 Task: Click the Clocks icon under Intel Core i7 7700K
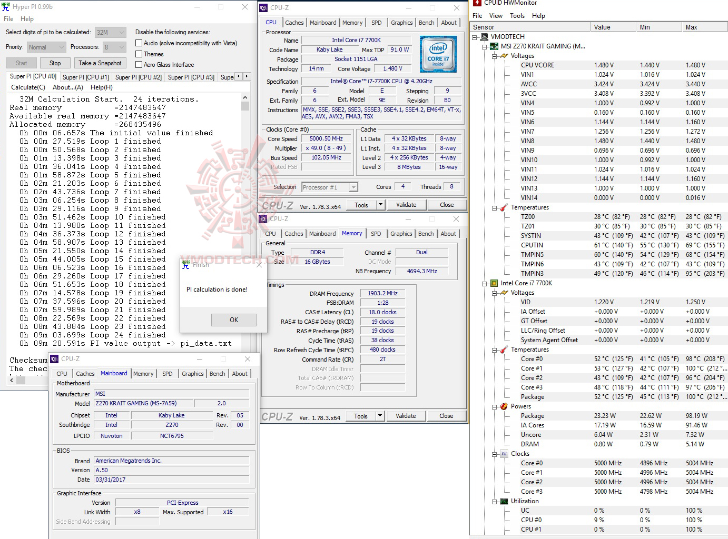coord(504,453)
